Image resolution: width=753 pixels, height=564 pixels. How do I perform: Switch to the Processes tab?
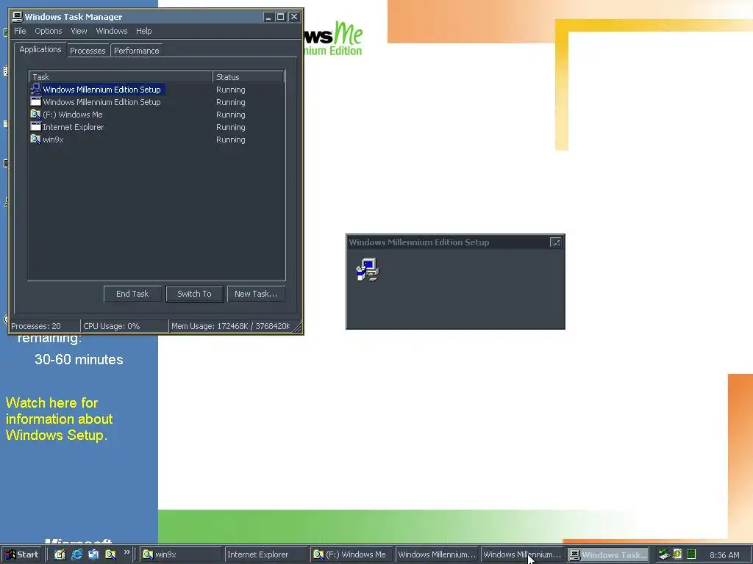88,51
